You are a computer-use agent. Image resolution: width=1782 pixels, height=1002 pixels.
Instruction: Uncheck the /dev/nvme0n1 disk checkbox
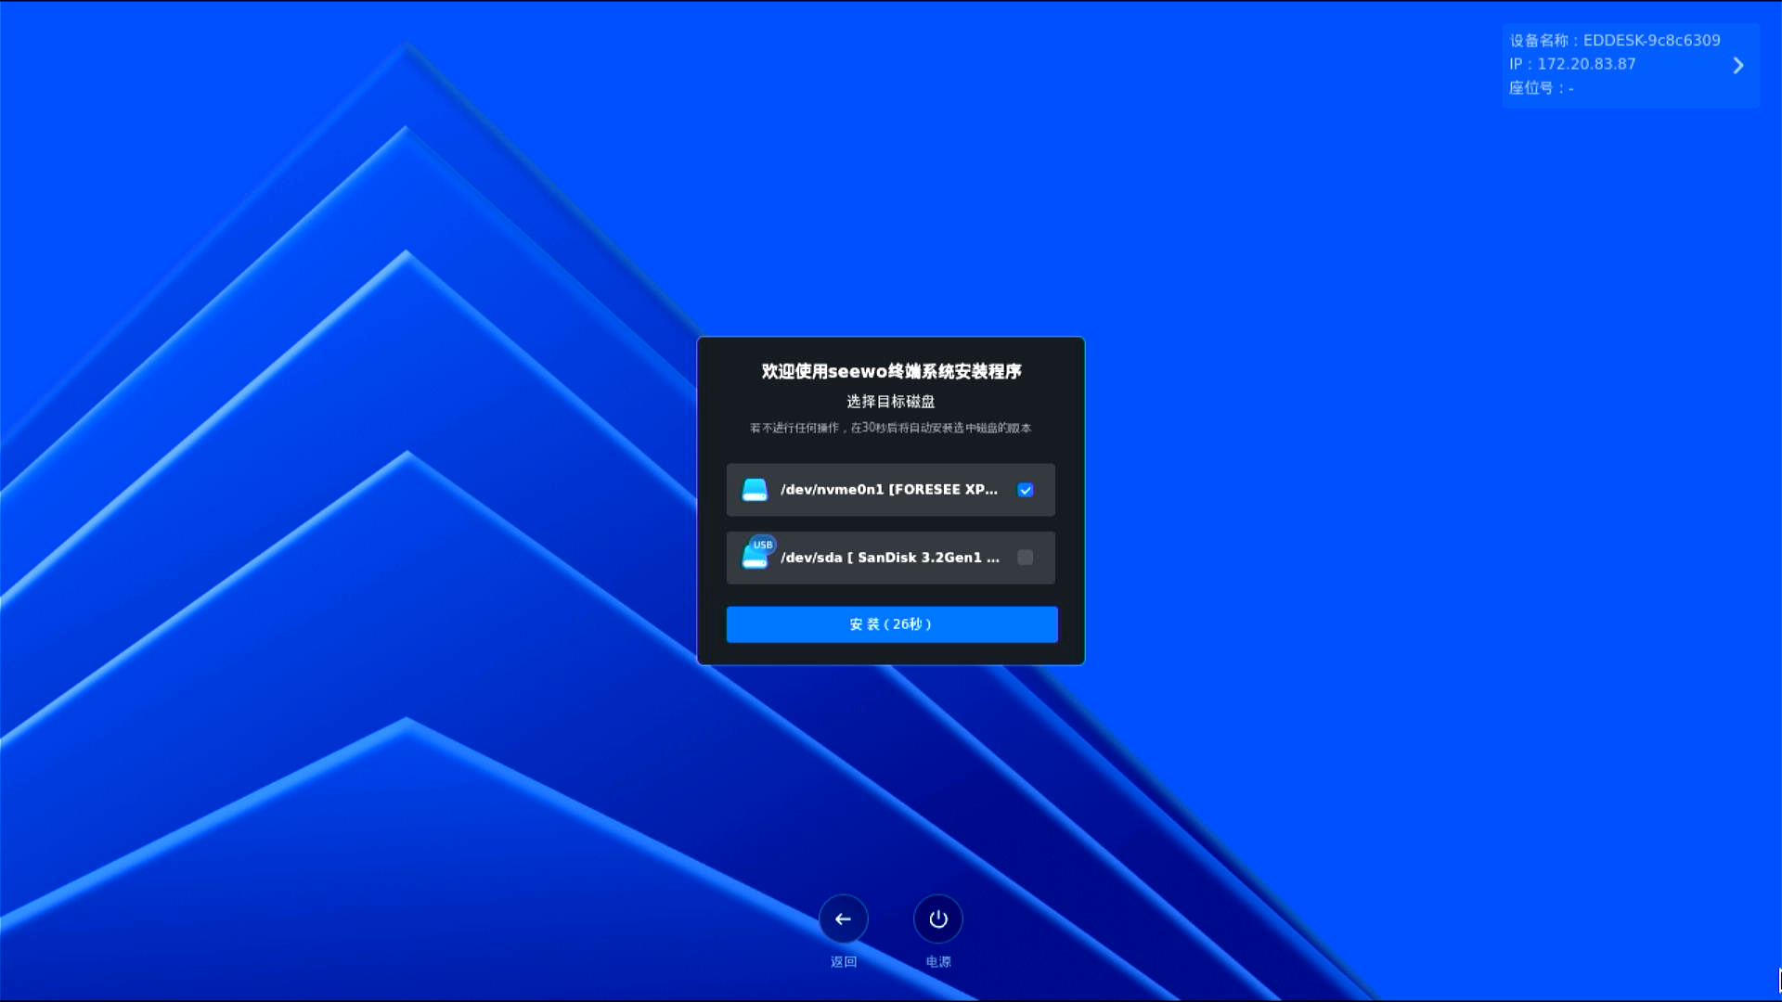[1026, 490]
